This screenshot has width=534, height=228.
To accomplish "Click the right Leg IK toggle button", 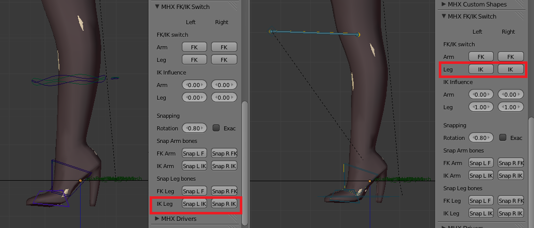I will click(510, 69).
